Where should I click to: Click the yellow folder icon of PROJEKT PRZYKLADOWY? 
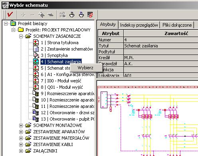pos(21,30)
